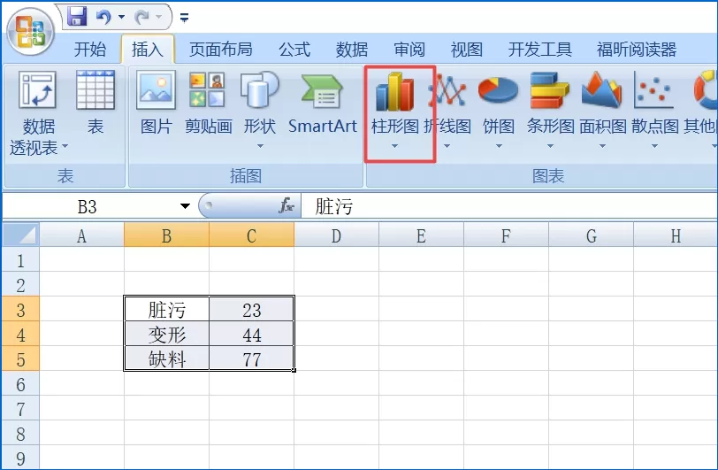This screenshot has width=718, height=470.
Task: Open the Quick Access Toolbar customize arrow
Action: 185,18
